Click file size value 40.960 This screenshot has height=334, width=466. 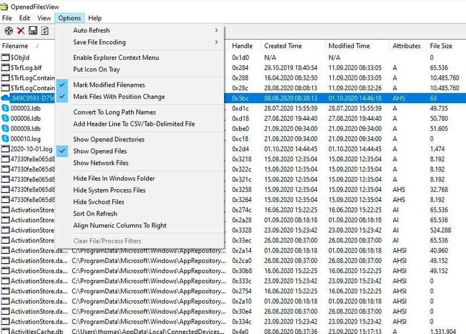click(x=439, y=250)
